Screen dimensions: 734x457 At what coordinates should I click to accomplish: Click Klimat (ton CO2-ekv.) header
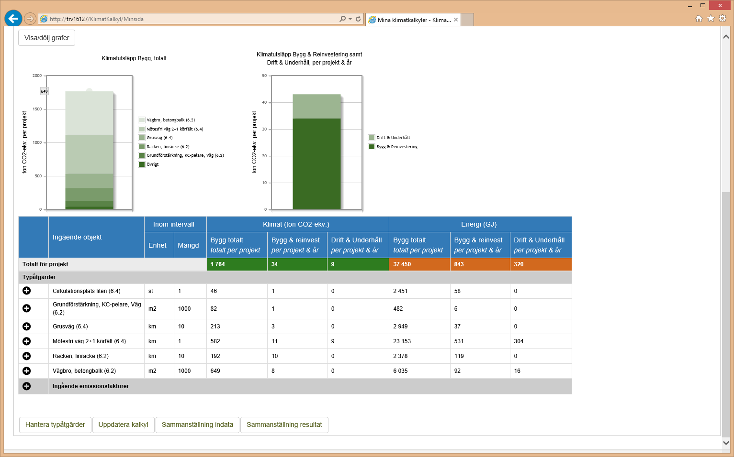(298, 224)
